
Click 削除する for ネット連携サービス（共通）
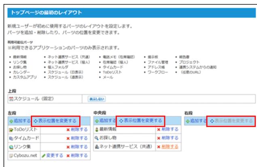[x=170, y=147]
